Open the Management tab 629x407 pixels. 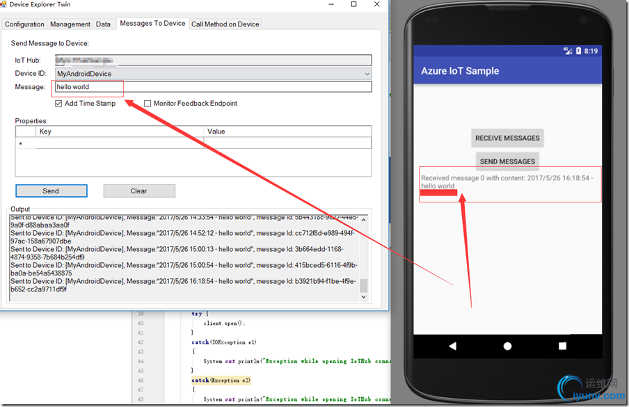[x=70, y=24]
